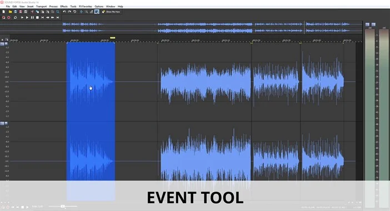Select the highlighted Event tool icon
The image size is (390, 211).
tap(97, 12)
